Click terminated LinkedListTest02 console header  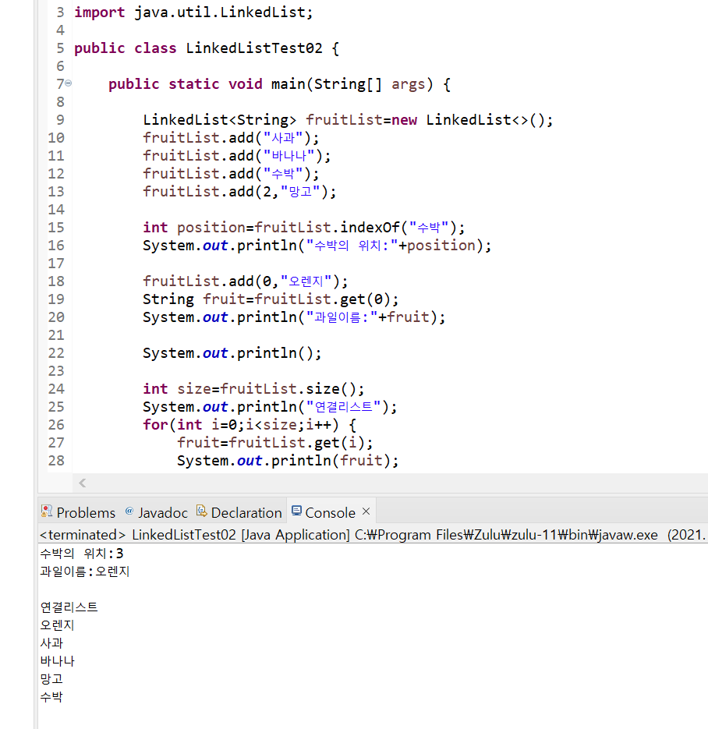coord(373,535)
